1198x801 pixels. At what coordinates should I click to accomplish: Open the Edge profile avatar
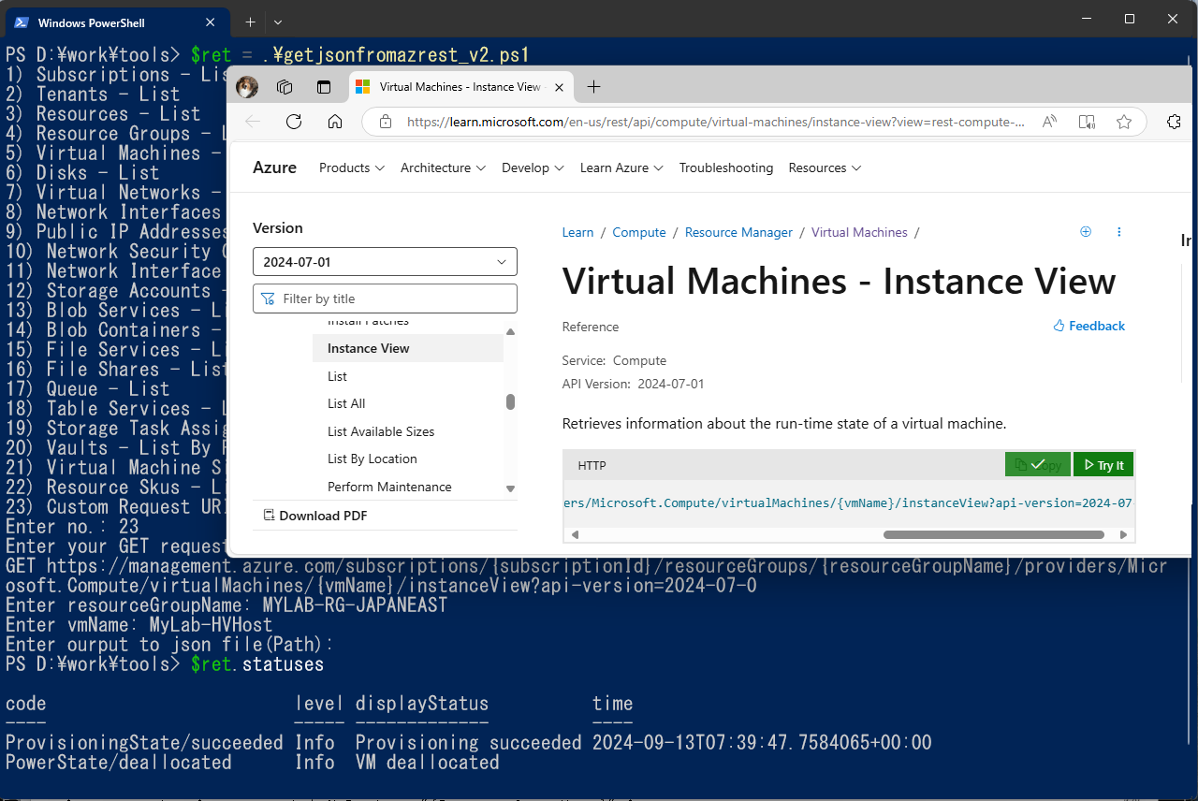click(247, 87)
